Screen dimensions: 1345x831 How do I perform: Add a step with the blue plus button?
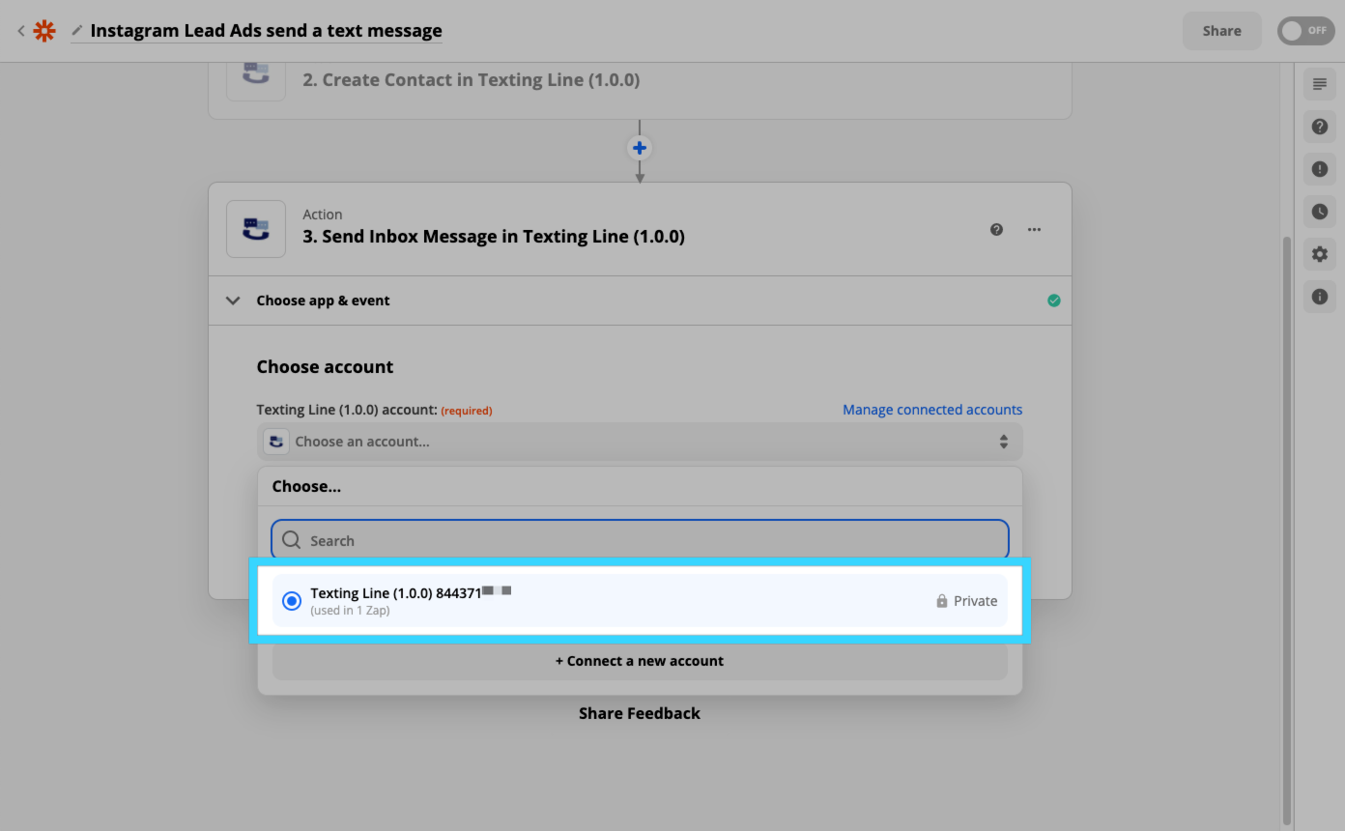(x=640, y=148)
